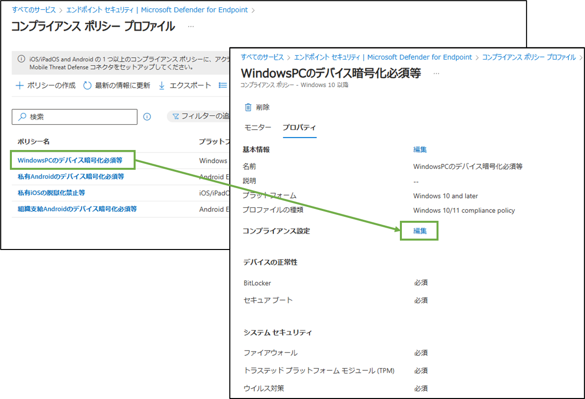
Task: Open the 組織支給Androidのデバイス暗号化必須等 policy
Action: (x=77, y=209)
